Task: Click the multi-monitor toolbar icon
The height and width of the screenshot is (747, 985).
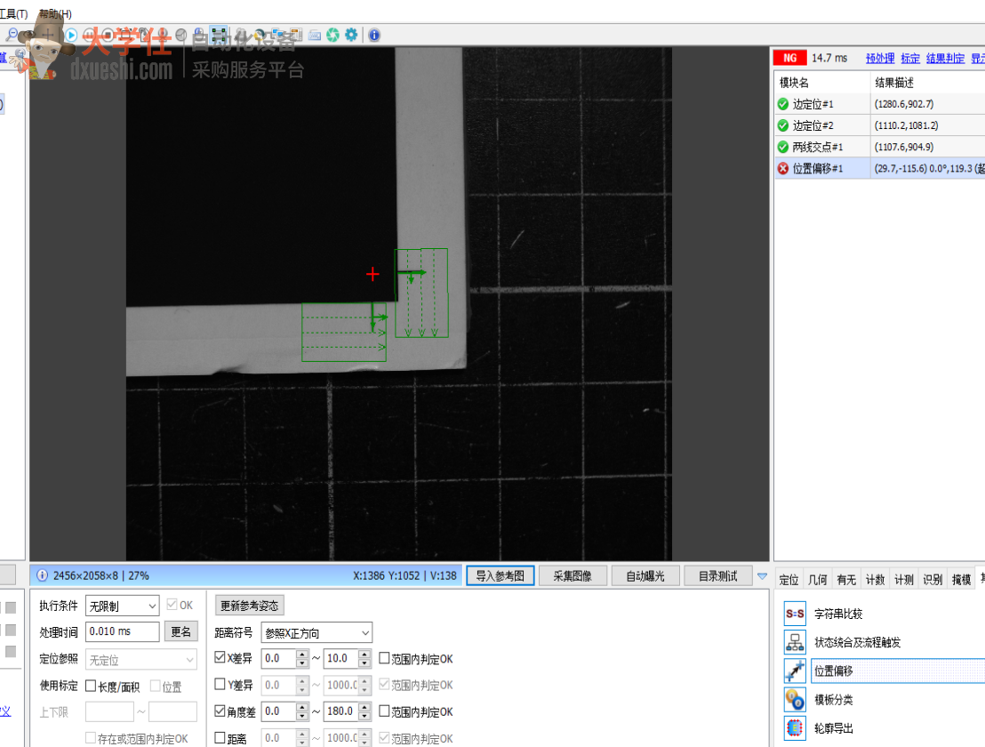Action: pyautogui.click(x=277, y=36)
